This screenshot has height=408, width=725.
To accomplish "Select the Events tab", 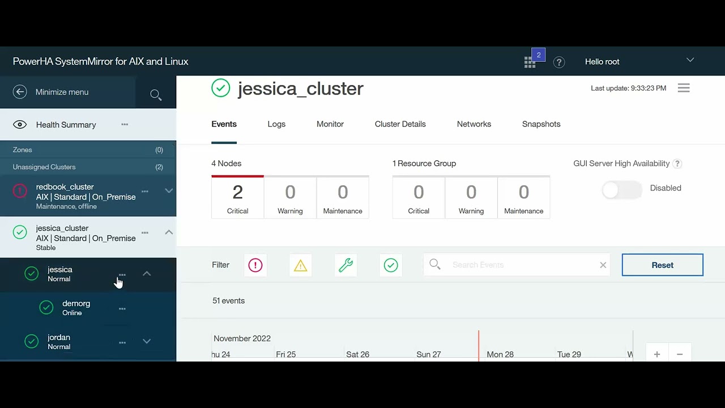I will 224,124.
